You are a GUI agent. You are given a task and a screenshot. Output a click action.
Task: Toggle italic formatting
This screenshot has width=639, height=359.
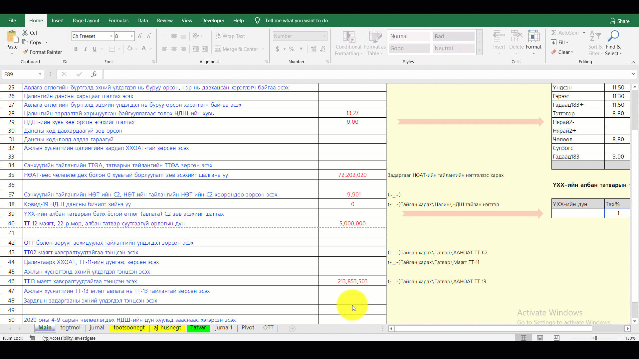[85, 49]
